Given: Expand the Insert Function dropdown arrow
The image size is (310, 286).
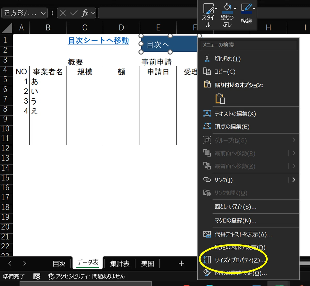Looking at the screenshot, I should (x=93, y=13).
